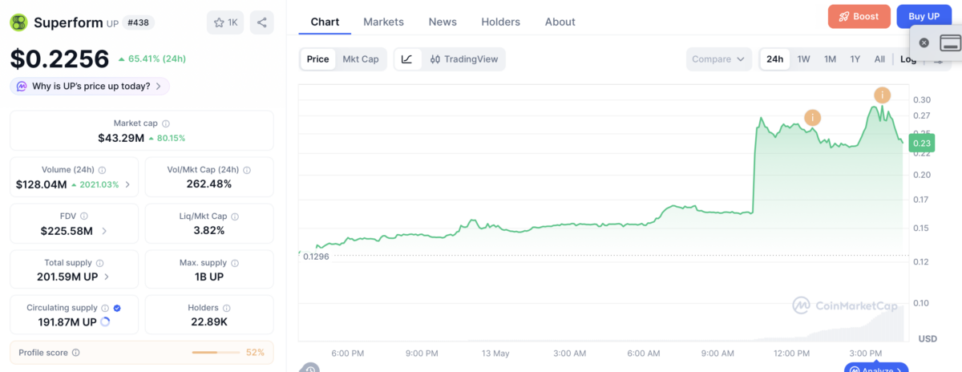Open the Markets tab

[x=383, y=22]
